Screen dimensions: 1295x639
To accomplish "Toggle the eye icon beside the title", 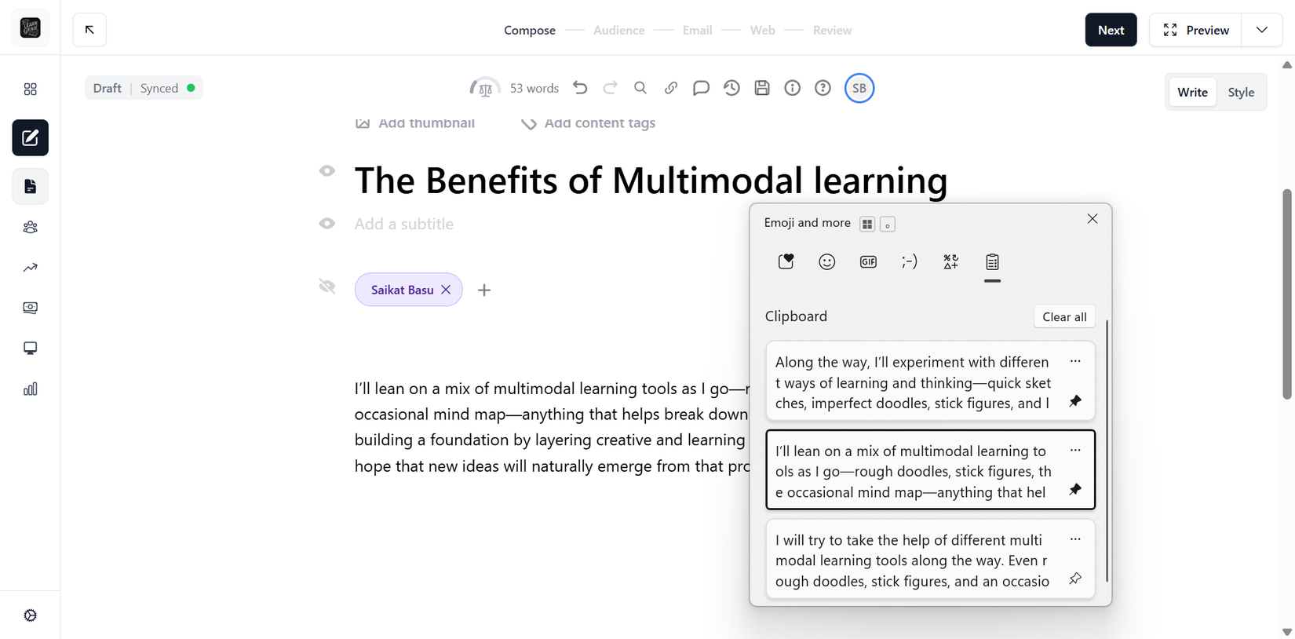I will pyautogui.click(x=327, y=171).
